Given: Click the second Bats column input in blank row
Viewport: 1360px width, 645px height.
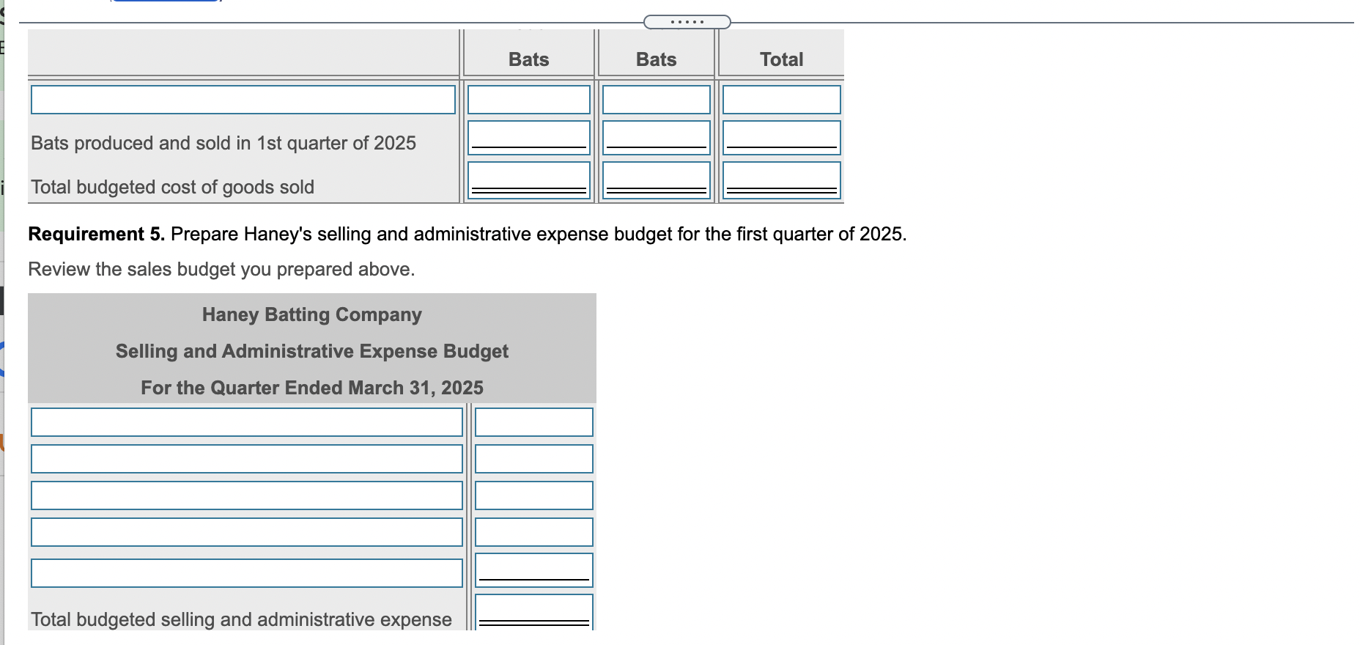Looking at the screenshot, I should click(657, 100).
